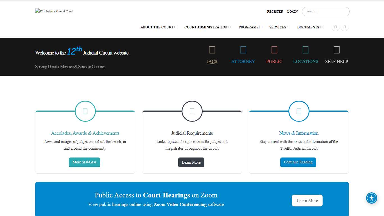Viewport: 384px width, 216px height.
Task: Click the News & Information card icon
Action: pyautogui.click(x=299, y=111)
